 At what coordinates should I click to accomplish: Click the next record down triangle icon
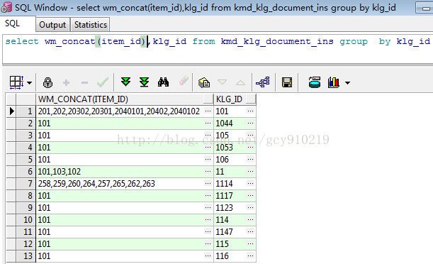(222, 82)
